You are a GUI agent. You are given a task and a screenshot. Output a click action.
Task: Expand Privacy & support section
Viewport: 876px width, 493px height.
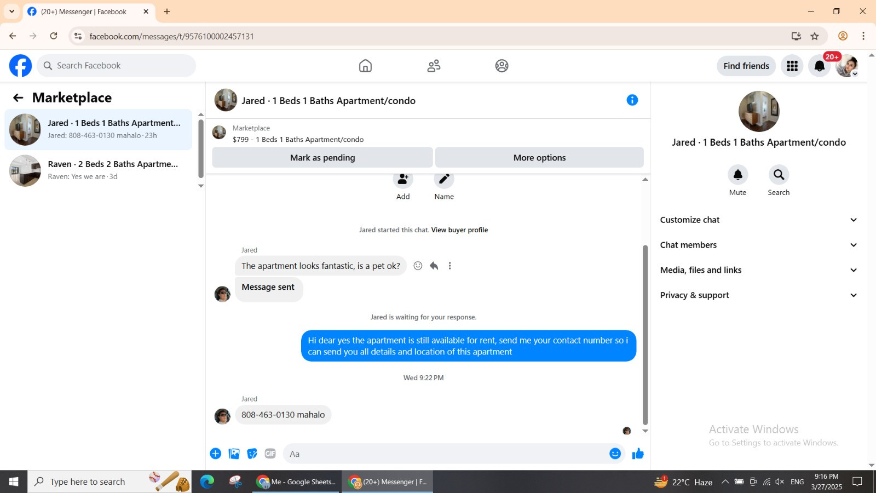[758, 295]
